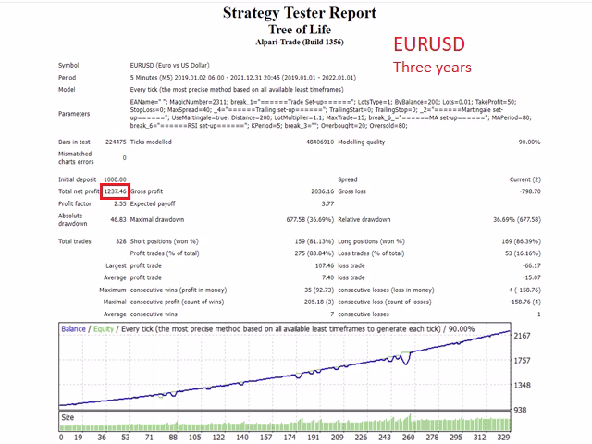Click the Equity legend label in chart
592x444 pixels.
pos(104,329)
